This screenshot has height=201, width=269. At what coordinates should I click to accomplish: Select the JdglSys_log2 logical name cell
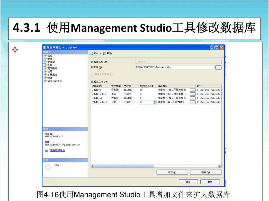(100, 102)
